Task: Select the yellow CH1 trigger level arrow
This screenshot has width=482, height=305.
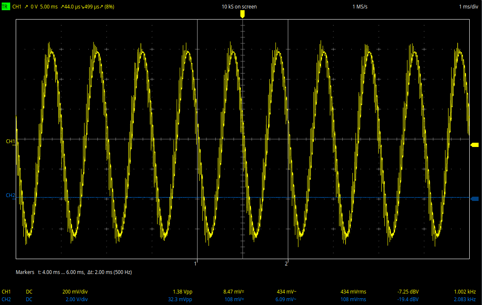Action: [x=475, y=145]
